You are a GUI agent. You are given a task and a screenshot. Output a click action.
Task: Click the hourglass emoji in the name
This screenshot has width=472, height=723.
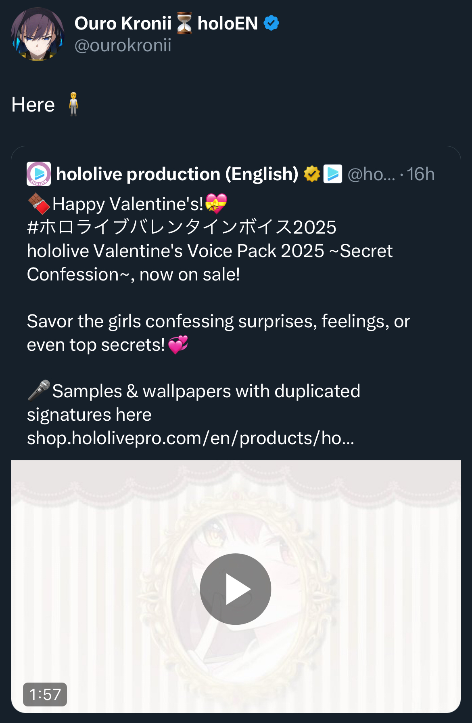(x=184, y=23)
